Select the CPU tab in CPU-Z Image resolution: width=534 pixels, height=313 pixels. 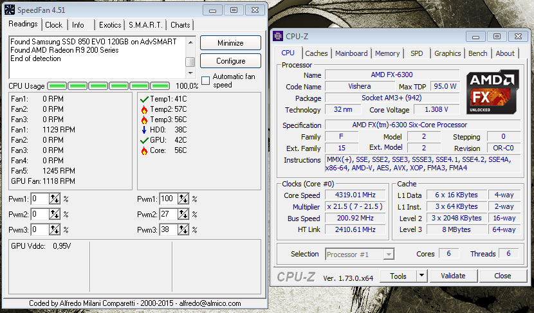288,53
